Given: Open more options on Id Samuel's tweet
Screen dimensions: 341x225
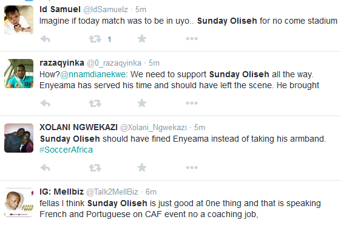Looking at the screenshot, I should click(x=192, y=39).
